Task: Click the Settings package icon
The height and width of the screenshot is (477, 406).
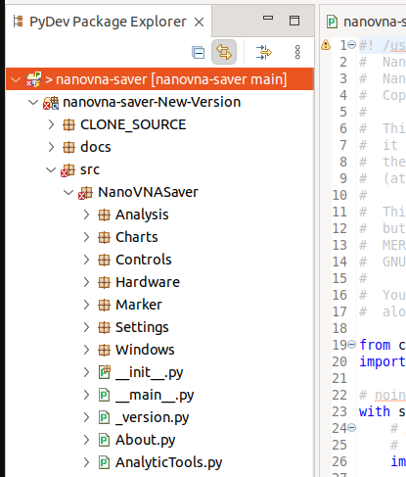Action: (x=104, y=327)
